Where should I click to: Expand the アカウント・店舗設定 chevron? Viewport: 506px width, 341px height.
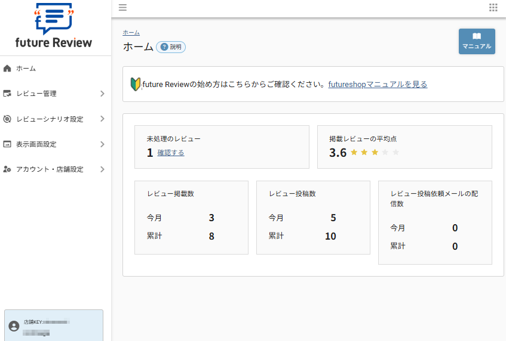pos(102,169)
